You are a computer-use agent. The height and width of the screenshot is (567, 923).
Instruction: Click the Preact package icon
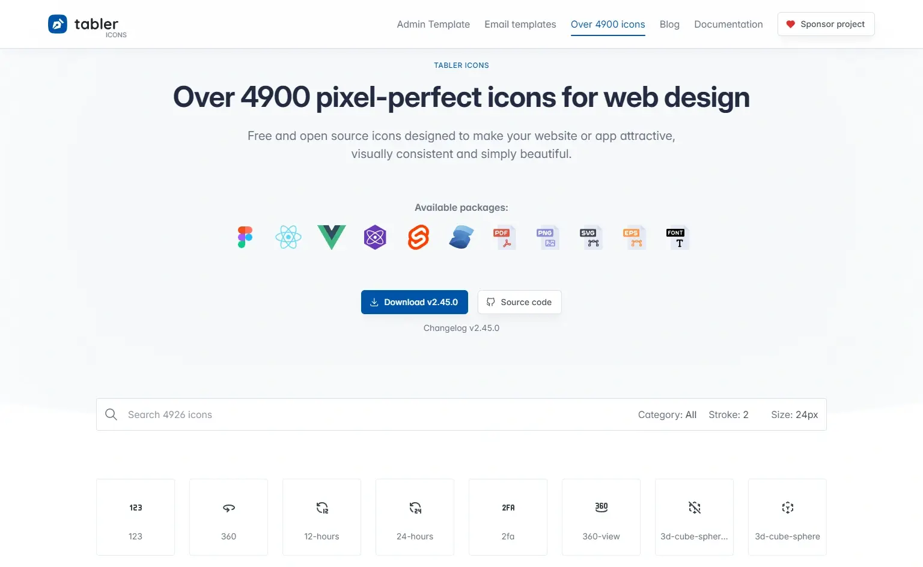pos(375,237)
